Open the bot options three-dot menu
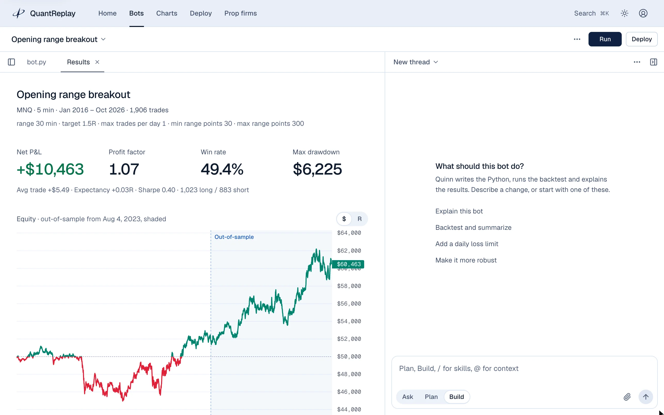Screen dimensions: 664x415 577,39
